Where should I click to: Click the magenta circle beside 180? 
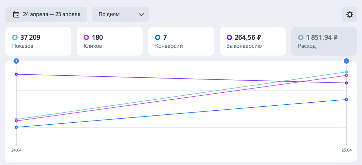pyautogui.click(x=86, y=37)
